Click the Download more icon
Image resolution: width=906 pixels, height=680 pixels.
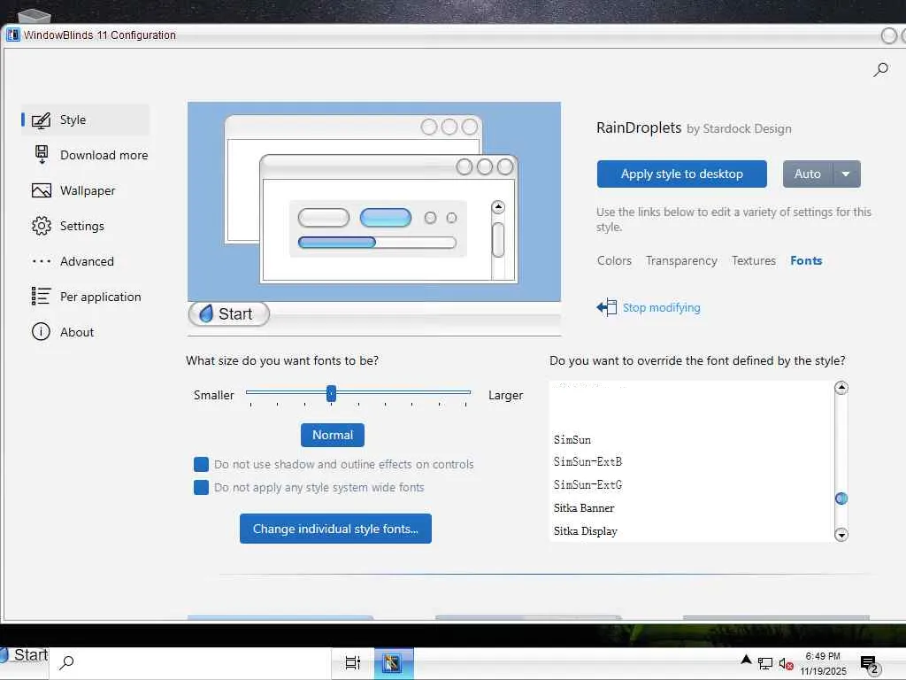(x=42, y=155)
